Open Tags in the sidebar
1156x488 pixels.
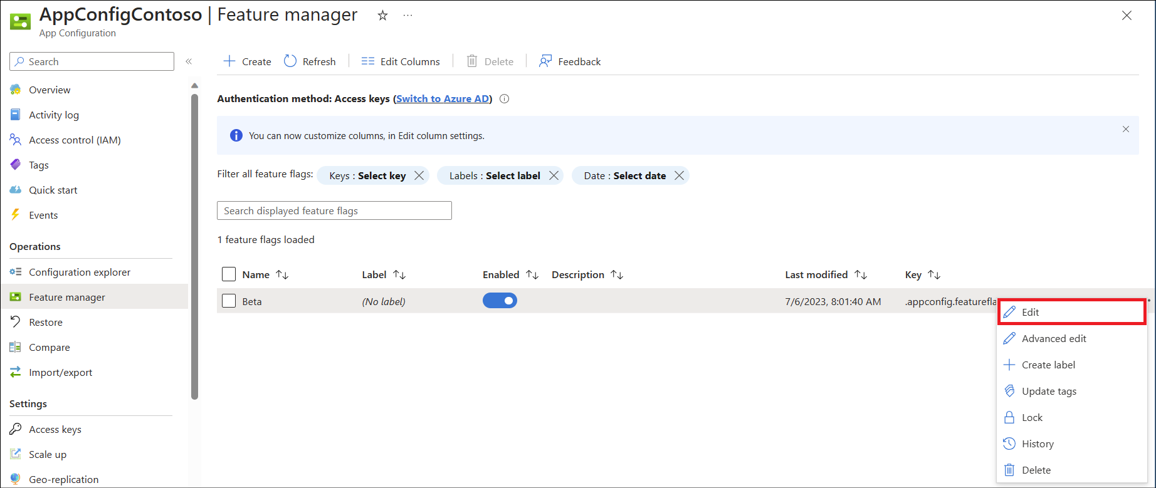[x=39, y=165]
